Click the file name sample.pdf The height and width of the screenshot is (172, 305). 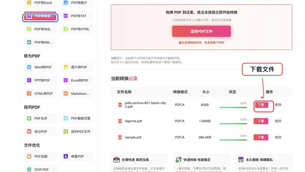pos(133,137)
